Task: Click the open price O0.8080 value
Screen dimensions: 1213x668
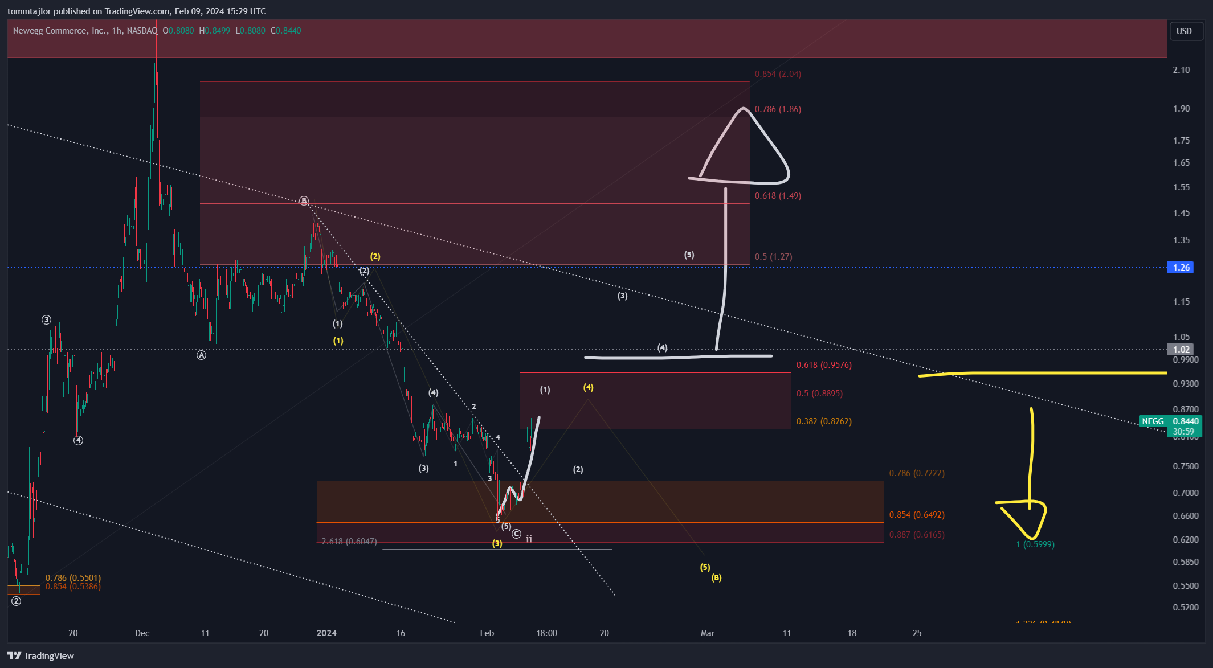Action: click(x=178, y=31)
